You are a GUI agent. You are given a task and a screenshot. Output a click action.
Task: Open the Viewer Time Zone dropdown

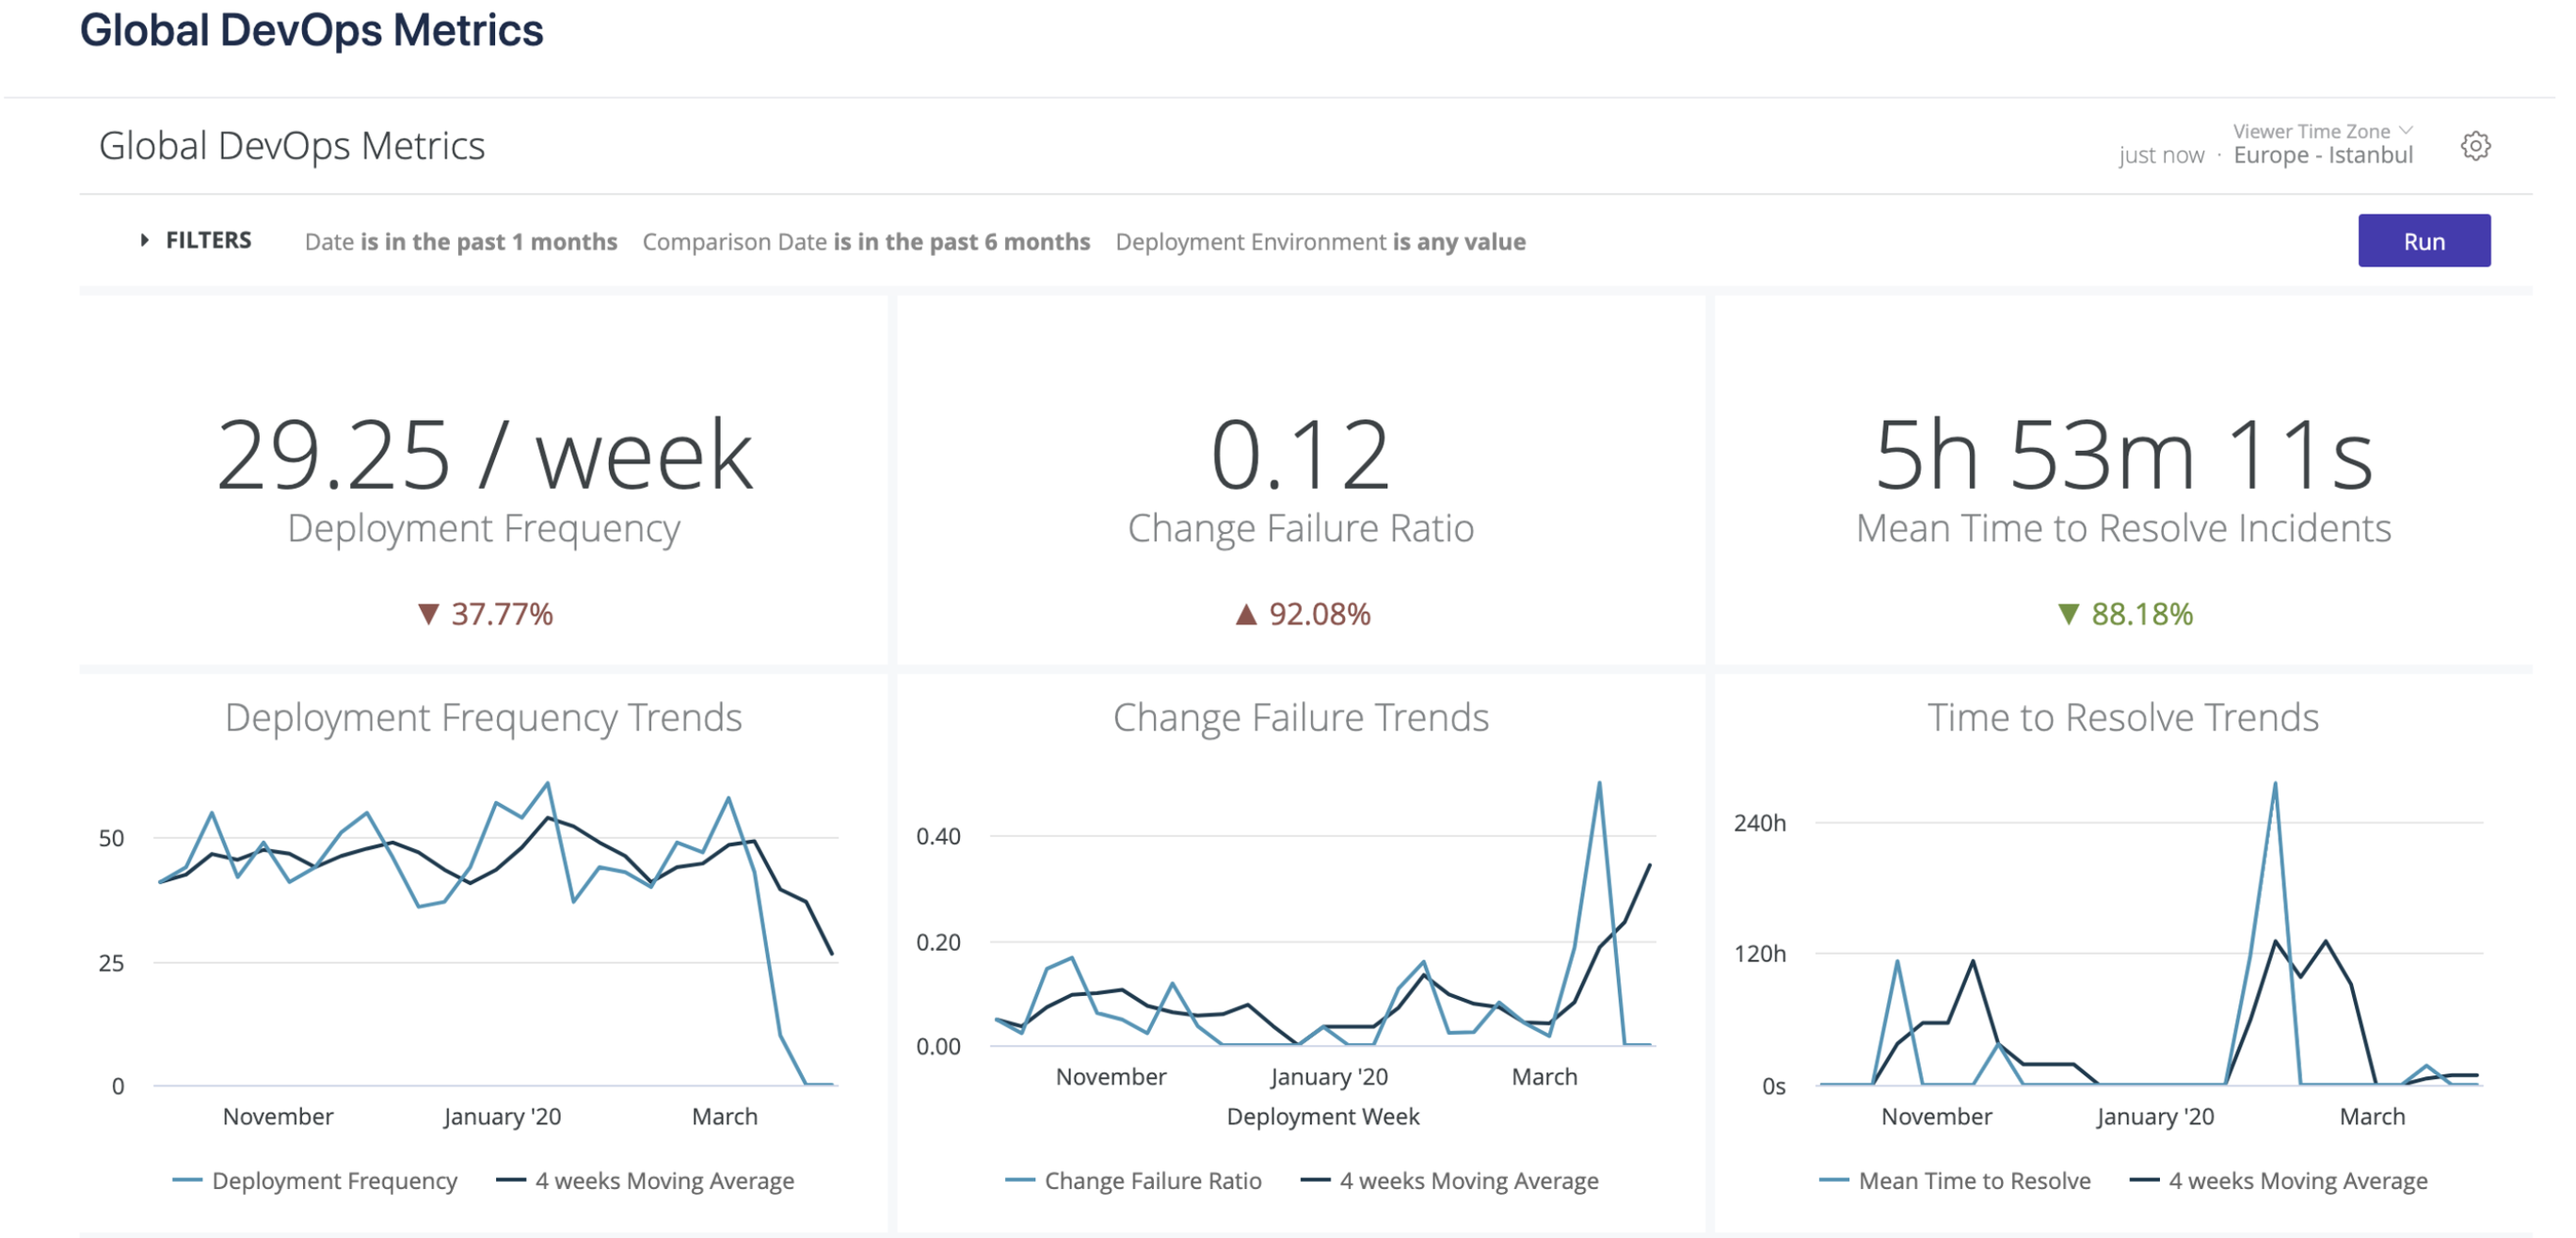(x=2323, y=131)
